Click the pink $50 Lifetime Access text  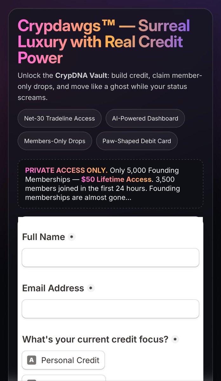click(116, 179)
